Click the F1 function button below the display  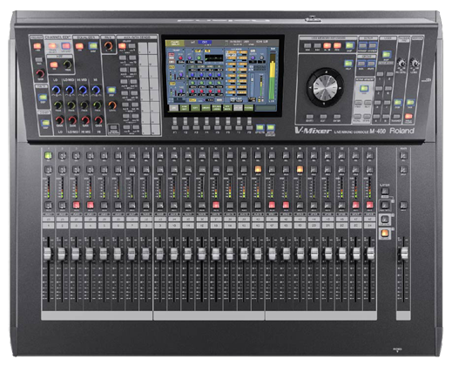pos(175,127)
